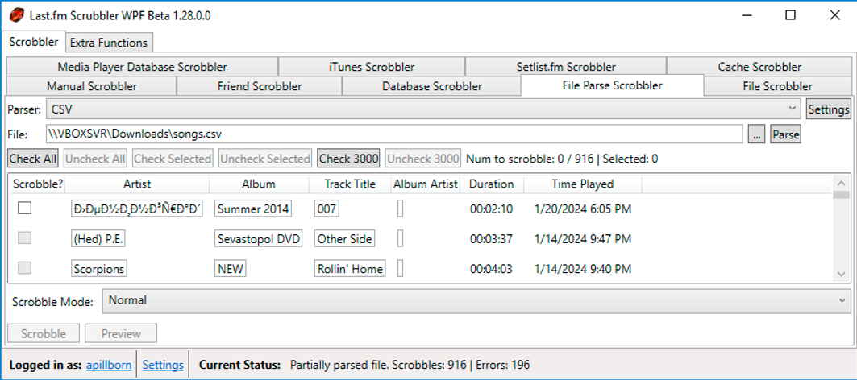Click the Uncheck Selected button
857x380 pixels.
[265, 159]
